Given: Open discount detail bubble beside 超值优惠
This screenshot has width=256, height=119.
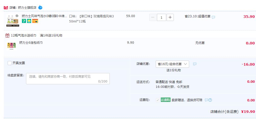Looking at the screenshot, I should pos(213,17).
